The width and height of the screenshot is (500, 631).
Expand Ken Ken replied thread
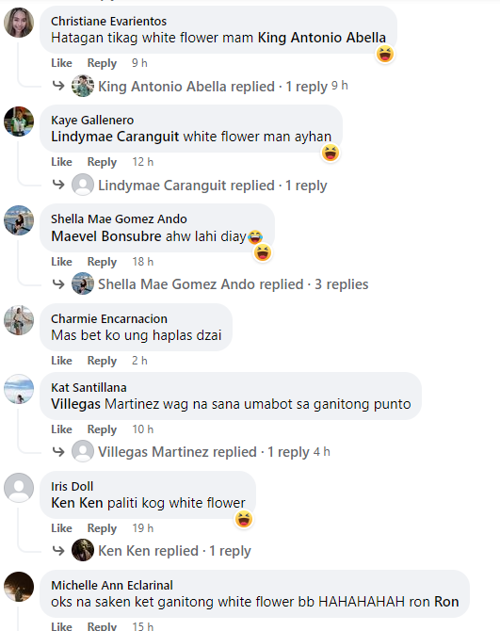tap(174, 551)
